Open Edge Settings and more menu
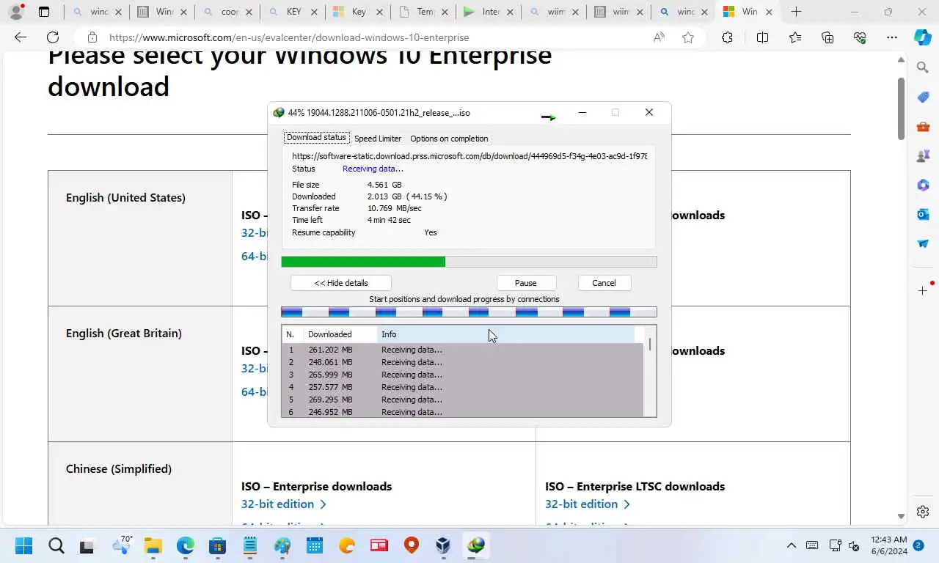This screenshot has height=563, width=939. pyautogui.click(x=891, y=37)
